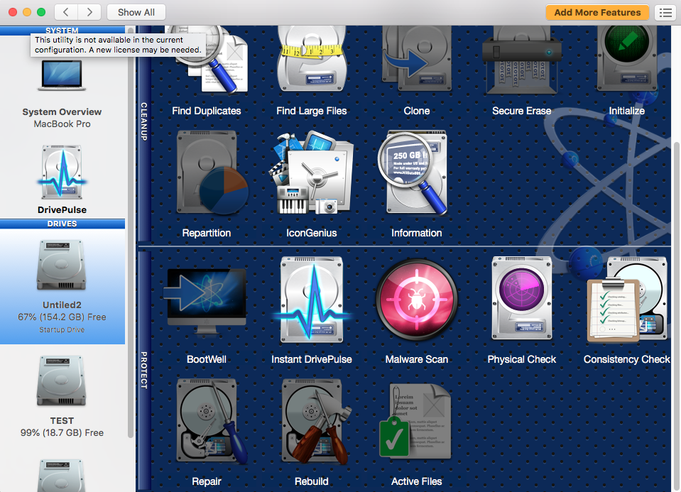Select the TEST drive in sidebar

click(x=62, y=397)
